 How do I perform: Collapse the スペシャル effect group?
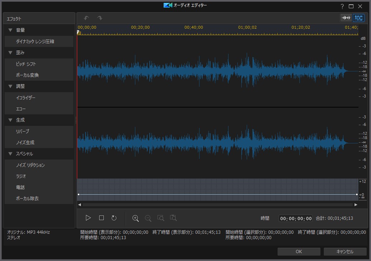click(x=10, y=154)
